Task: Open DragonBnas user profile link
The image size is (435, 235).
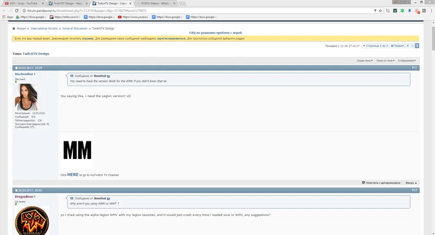Action: click(x=24, y=196)
